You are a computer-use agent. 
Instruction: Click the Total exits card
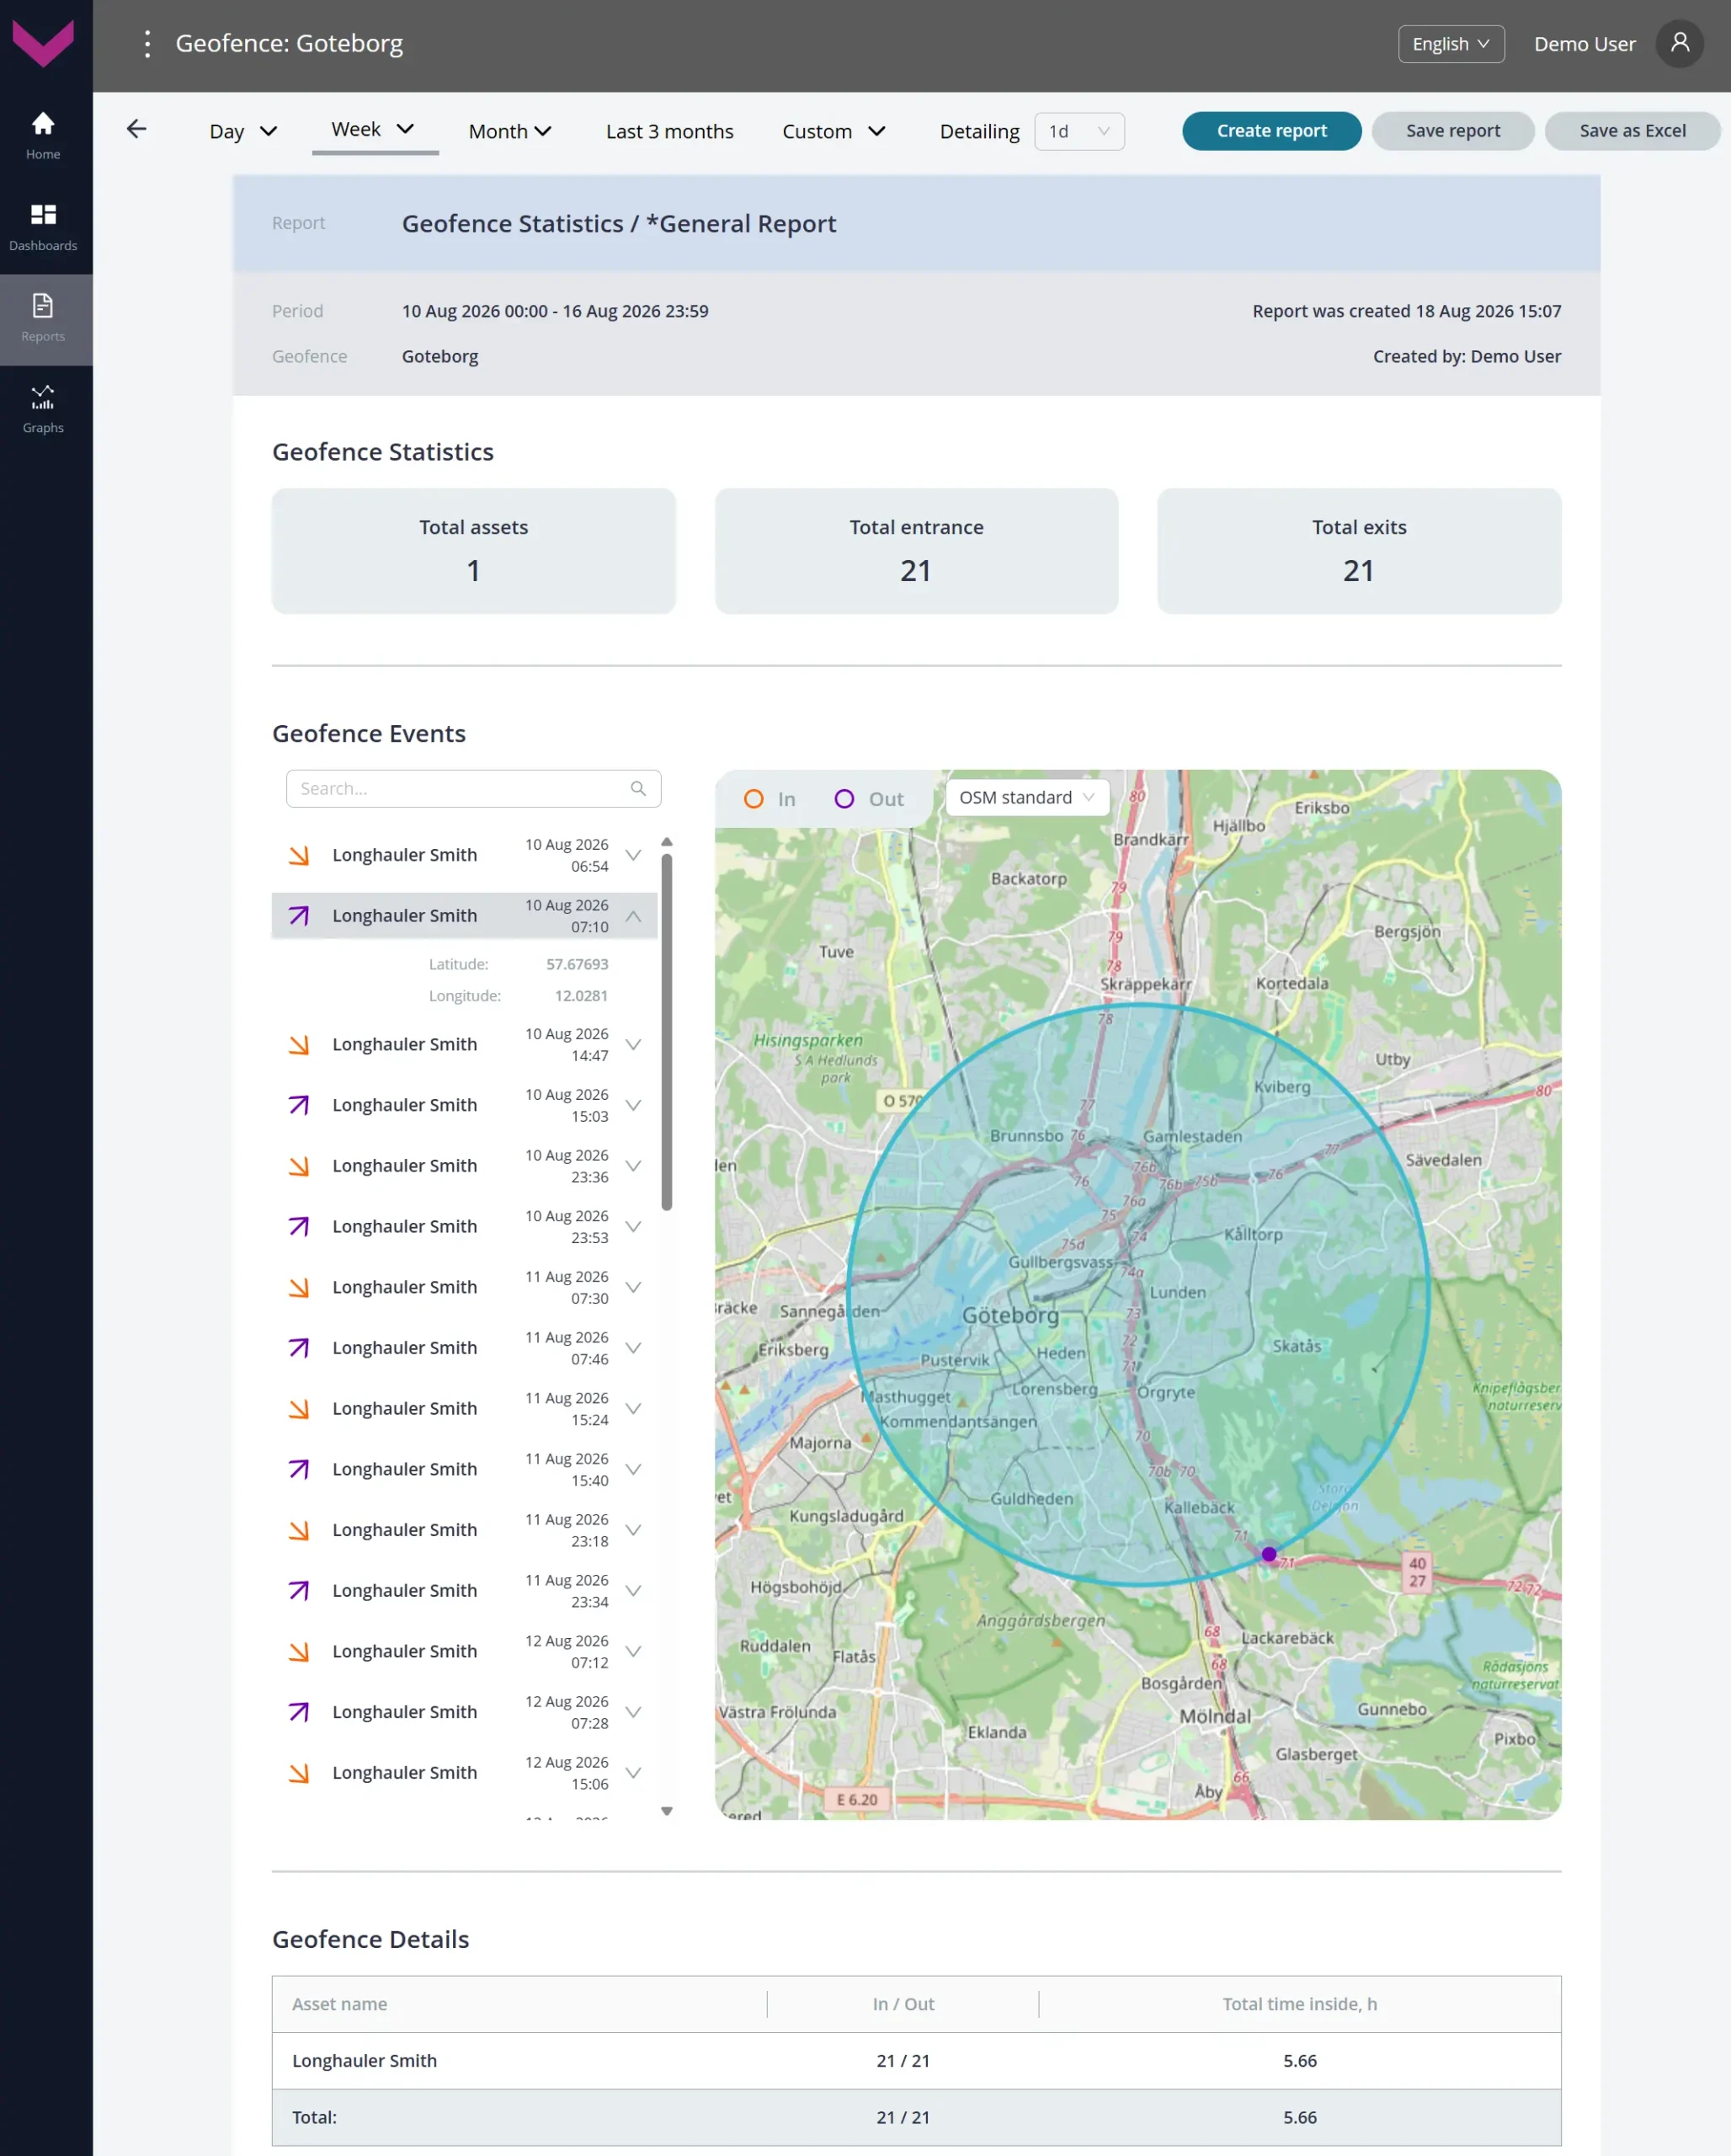[1358, 551]
